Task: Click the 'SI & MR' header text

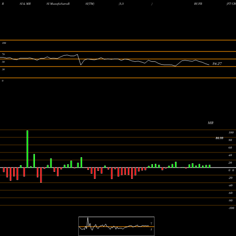Action: point(25,4)
